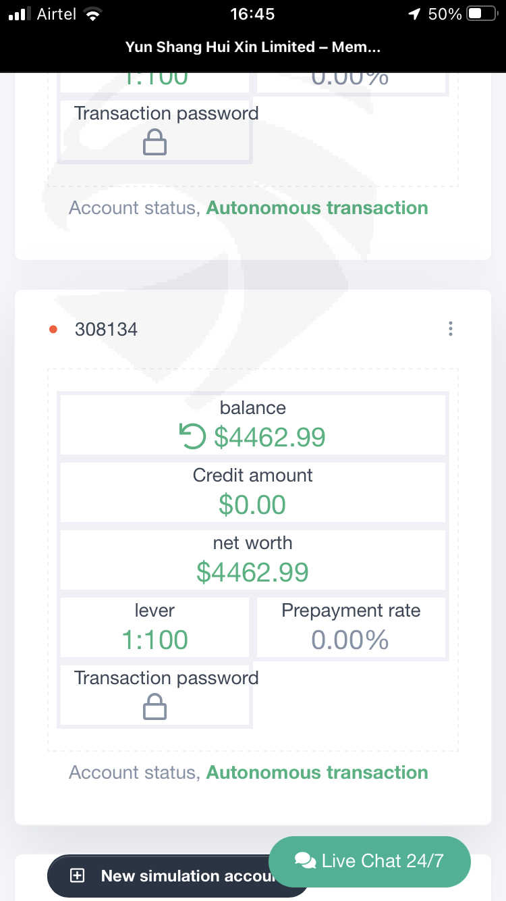Select the Autonomous transaction status of account 308134
The width and height of the screenshot is (506, 901).
click(316, 772)
